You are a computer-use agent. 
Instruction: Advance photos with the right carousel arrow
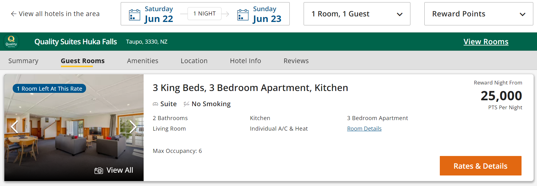pos(133,127)
